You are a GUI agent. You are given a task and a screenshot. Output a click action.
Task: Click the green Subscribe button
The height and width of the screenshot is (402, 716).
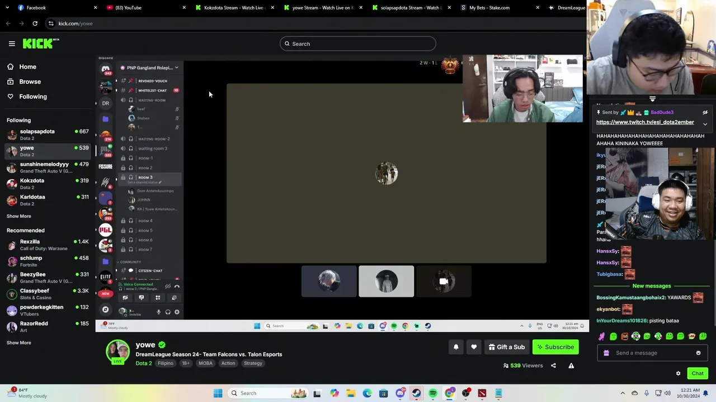click(555, 347)
